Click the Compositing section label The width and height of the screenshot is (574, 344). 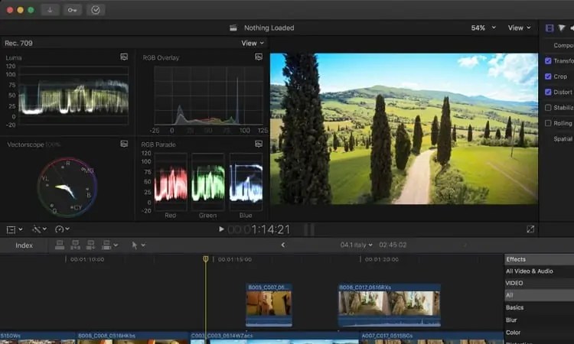tap(564, 45)
